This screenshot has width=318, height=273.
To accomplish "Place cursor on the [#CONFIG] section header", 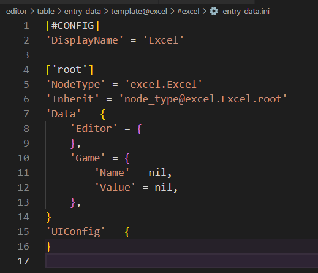I will [x=73, y=26].
